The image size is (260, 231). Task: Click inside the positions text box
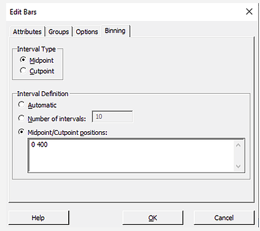131,155
